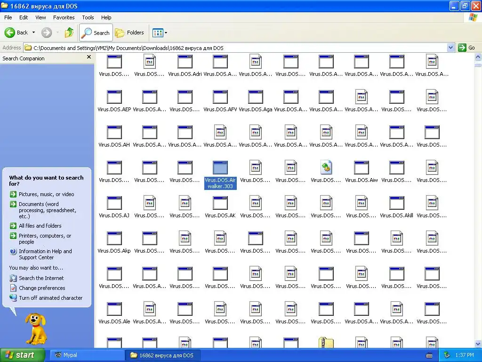Open the Edit menu
The image size is (482, 362).
pos(24,17)
